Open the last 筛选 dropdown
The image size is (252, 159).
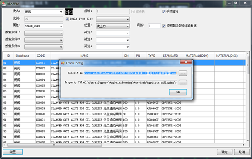click(128, 47)
